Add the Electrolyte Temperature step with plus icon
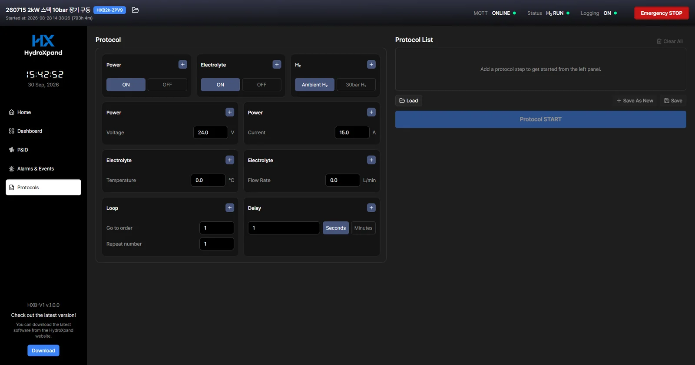Image resolution: width=695 pixels, height=365 pixels. (x=230, y=160)
